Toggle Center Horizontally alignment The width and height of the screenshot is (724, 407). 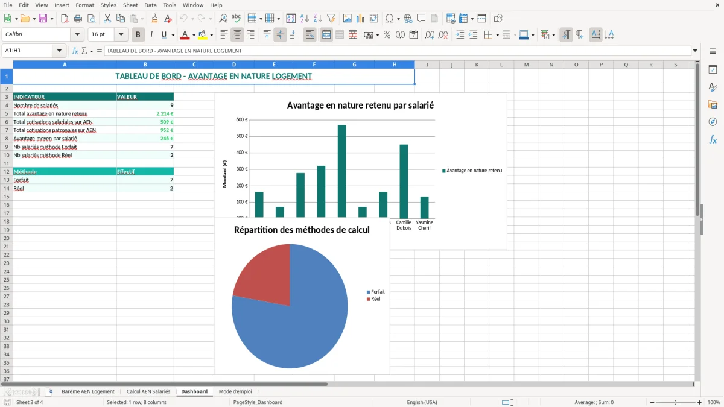click(237, 35)
